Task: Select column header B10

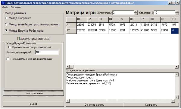Action: point(175,20)
